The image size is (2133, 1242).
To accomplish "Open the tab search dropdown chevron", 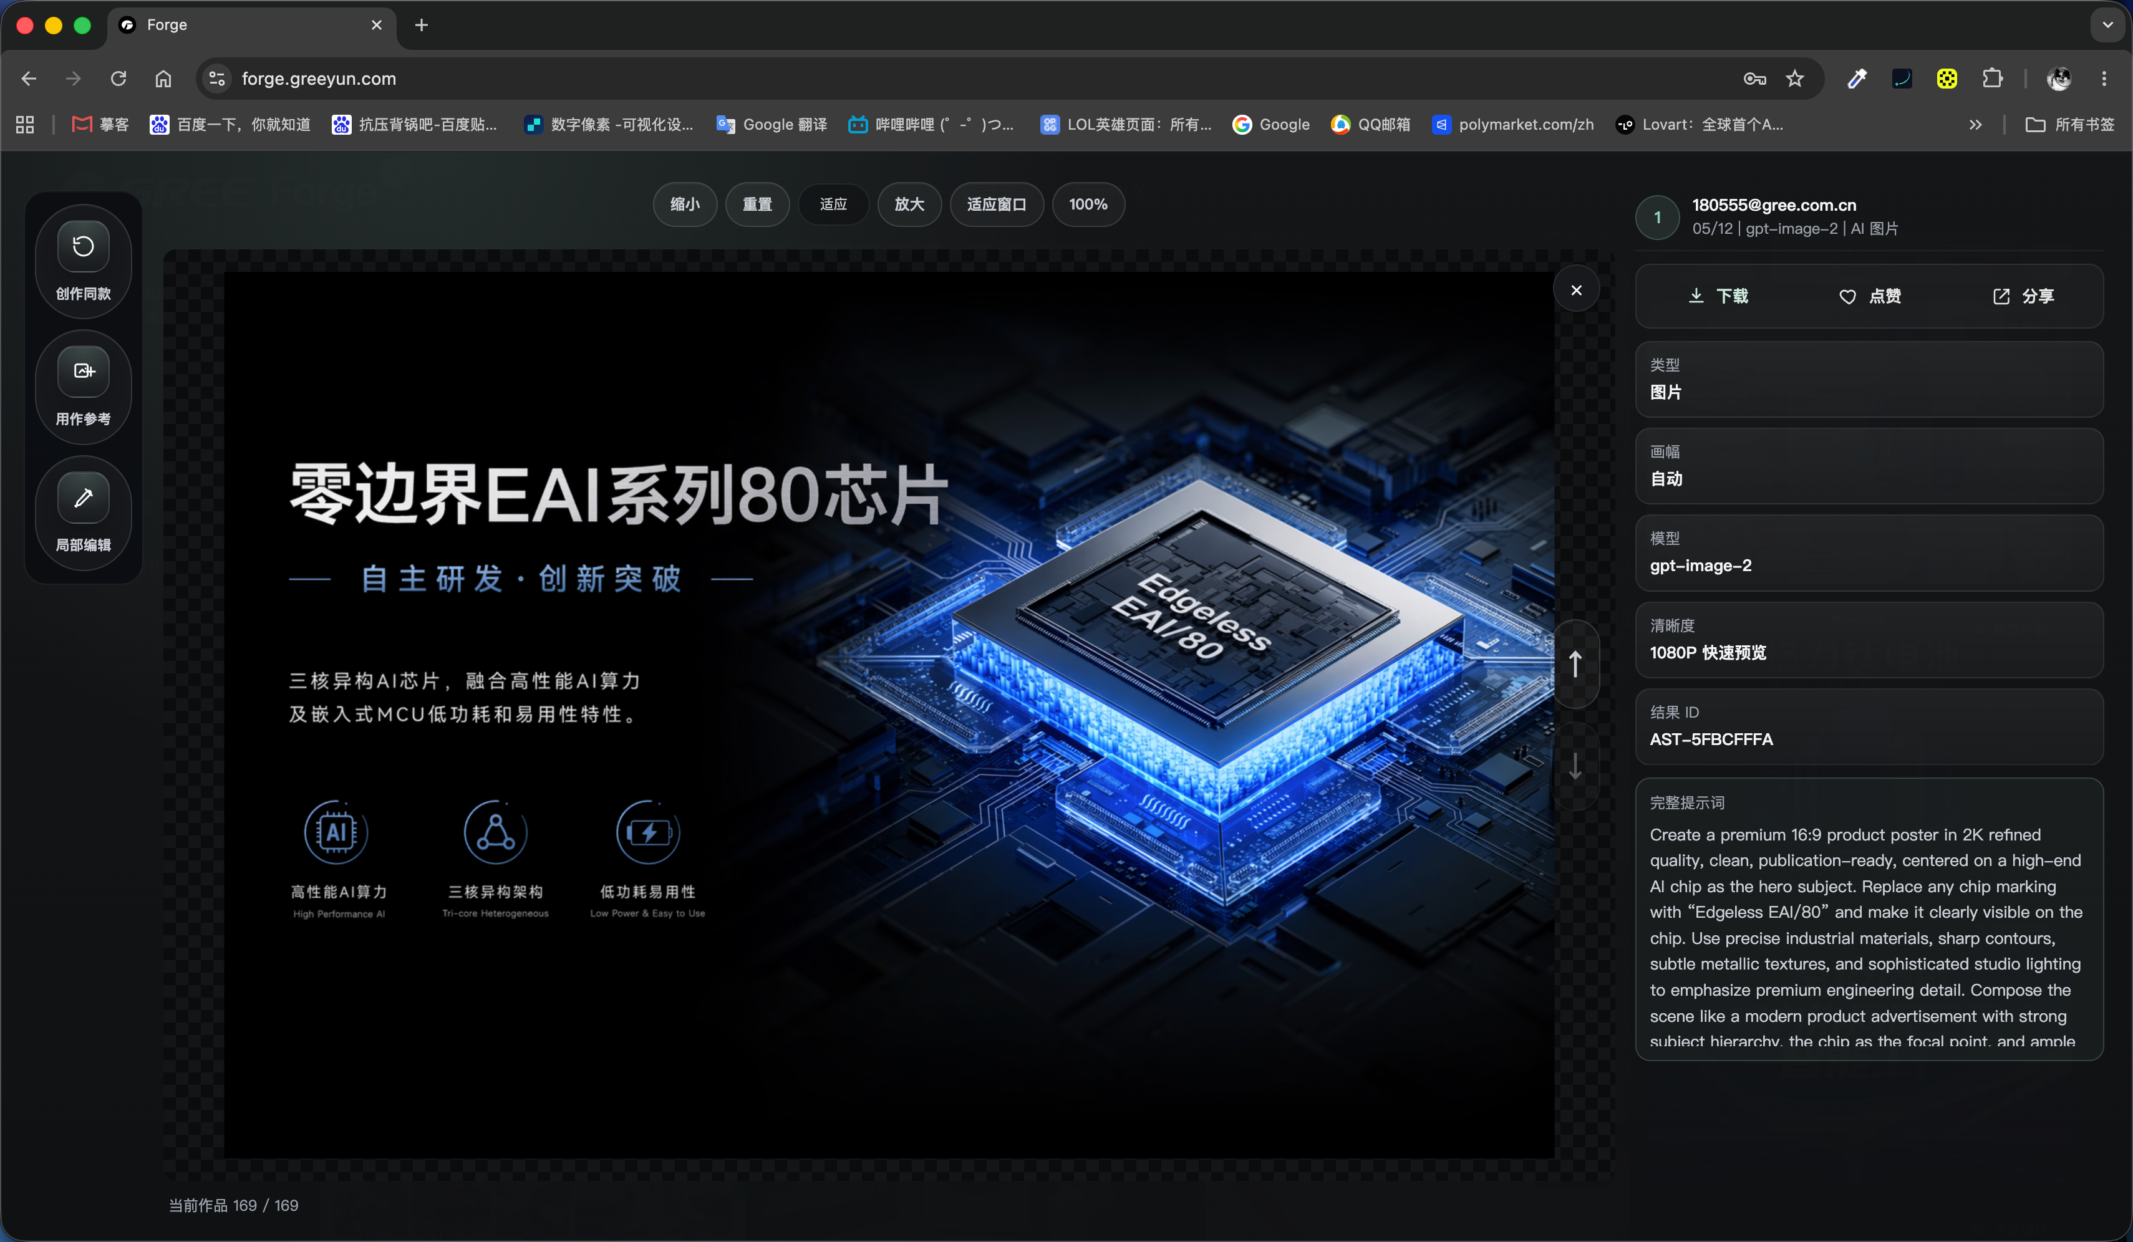I will tap(2107, 24).
